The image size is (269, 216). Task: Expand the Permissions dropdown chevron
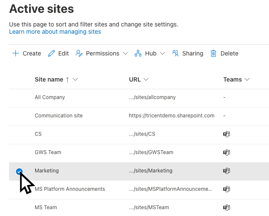[x=125, y=53]
